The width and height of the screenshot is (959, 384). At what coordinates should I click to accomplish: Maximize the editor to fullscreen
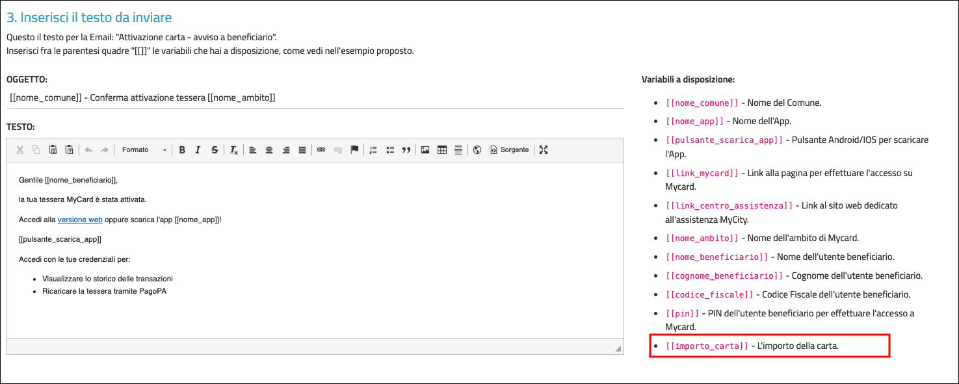click(544, 150)
